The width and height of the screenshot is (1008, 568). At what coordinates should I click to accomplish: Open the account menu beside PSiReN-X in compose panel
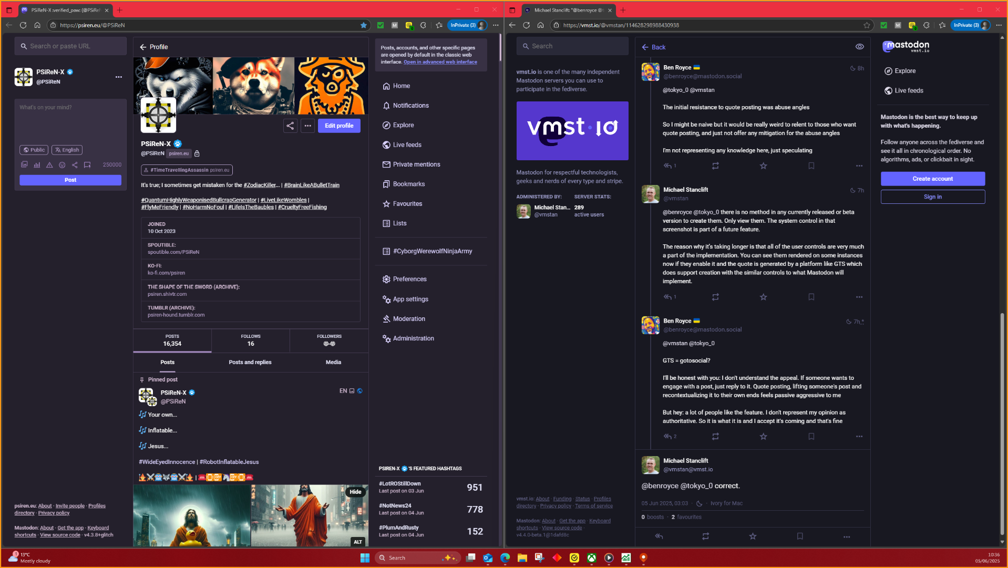(x=119, y=77)
